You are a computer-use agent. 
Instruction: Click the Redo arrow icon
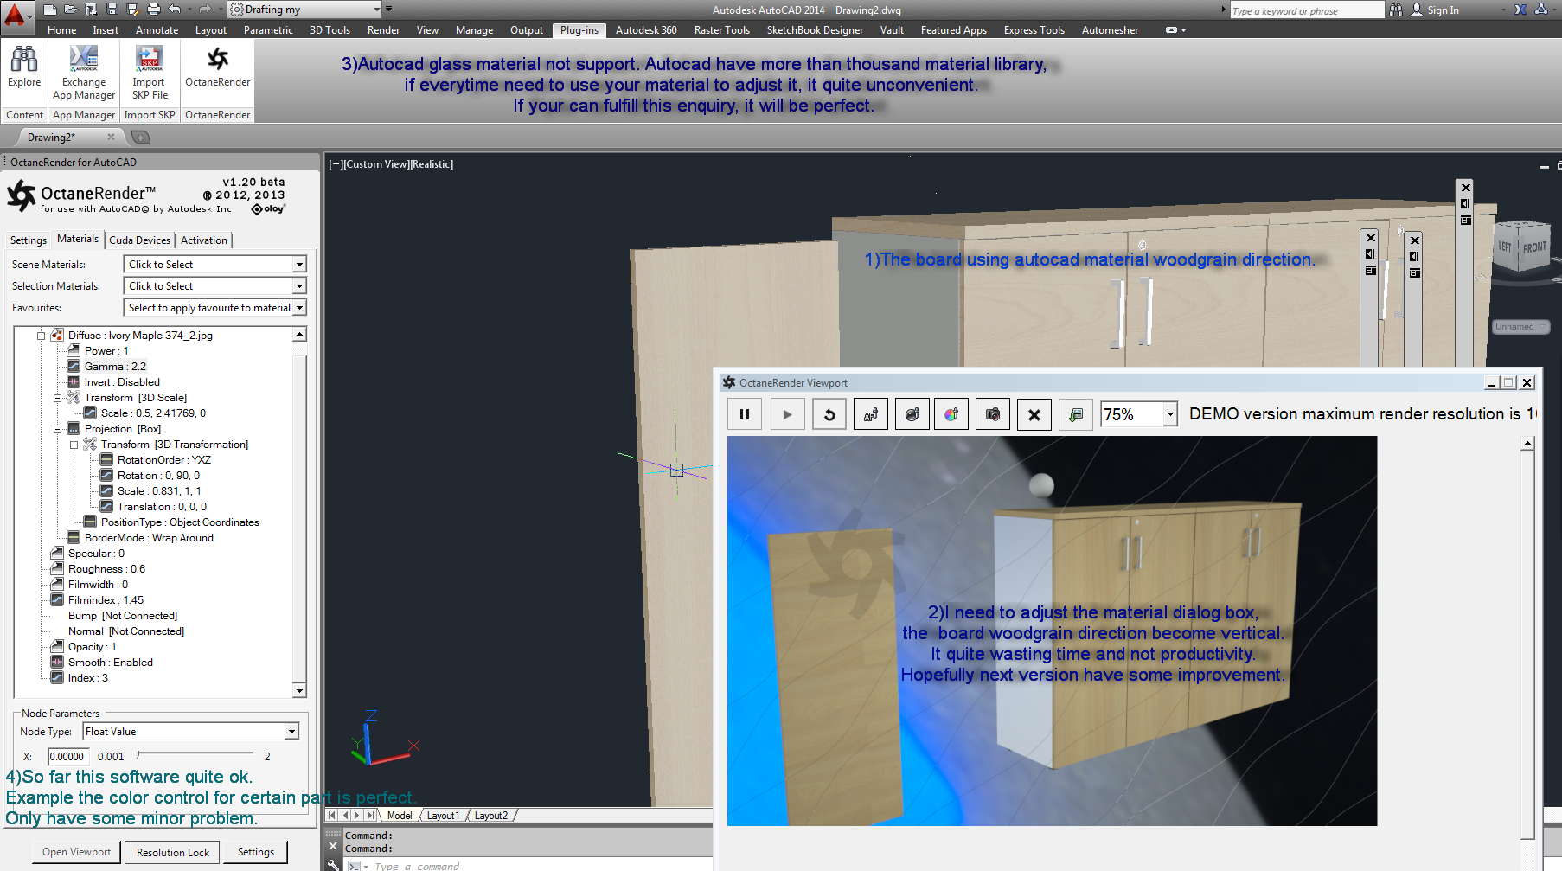click(205, 10)
